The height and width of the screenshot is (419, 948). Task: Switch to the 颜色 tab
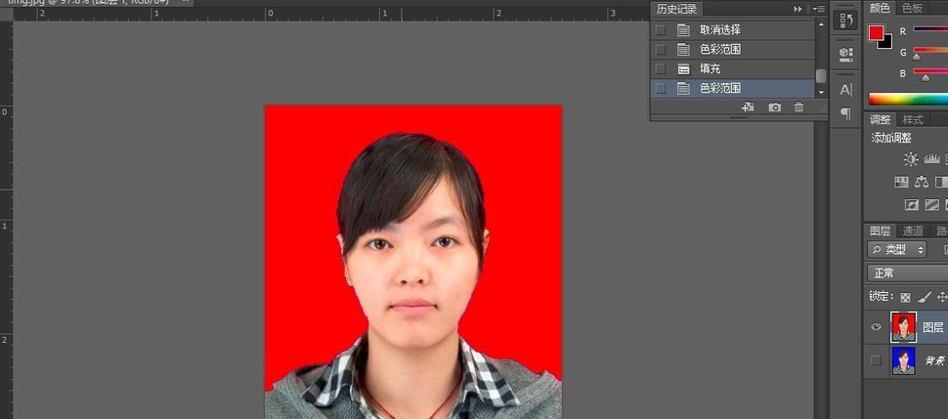[880, 8]
